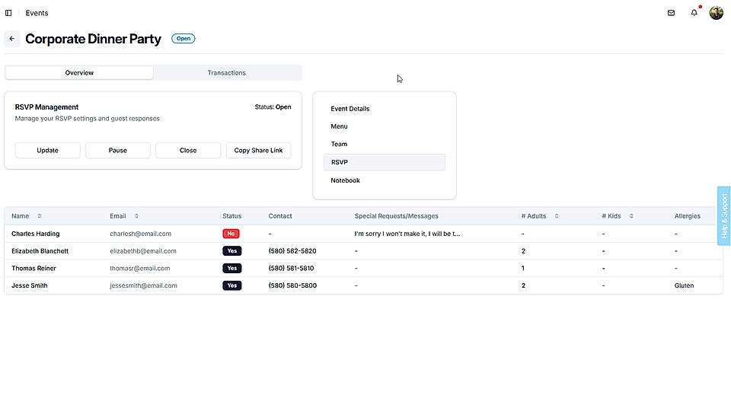Copy the RSVP share link
Screen dimensions: 731x395
pyautogui.click(x=259, y=151)
